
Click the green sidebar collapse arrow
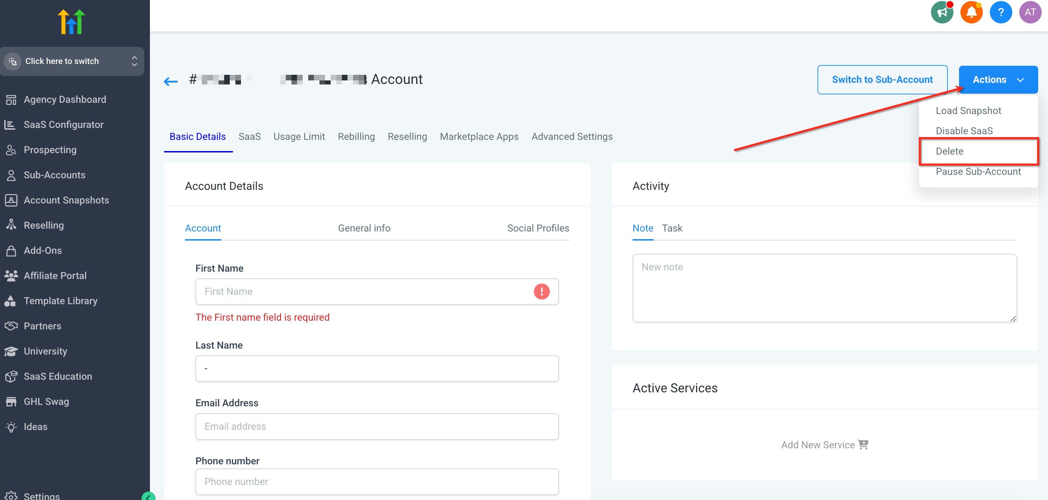point(148,497)
